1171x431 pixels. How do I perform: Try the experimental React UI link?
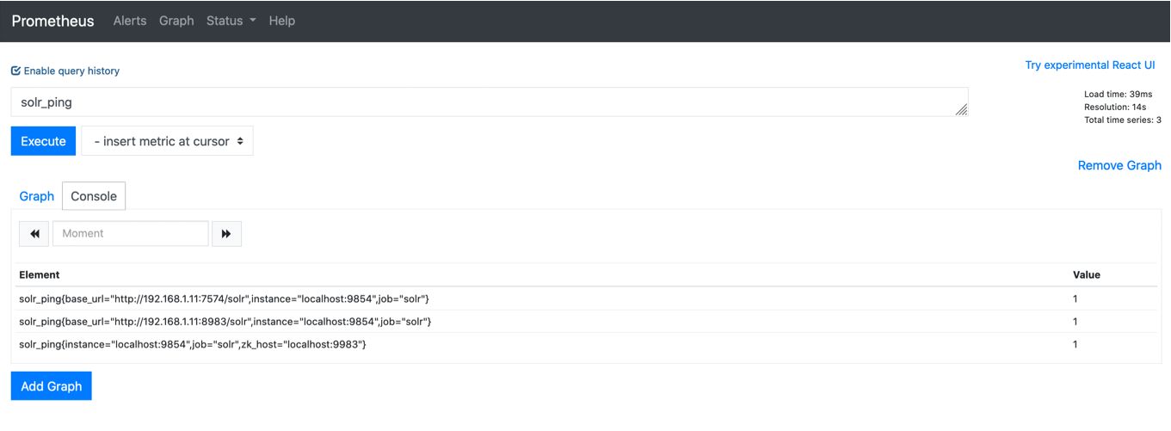point(1089,65)
